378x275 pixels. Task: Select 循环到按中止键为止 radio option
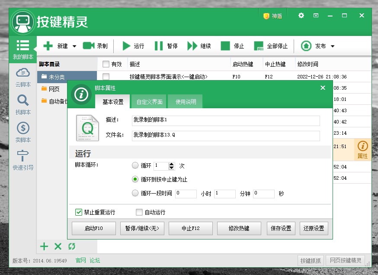(135, 179)
